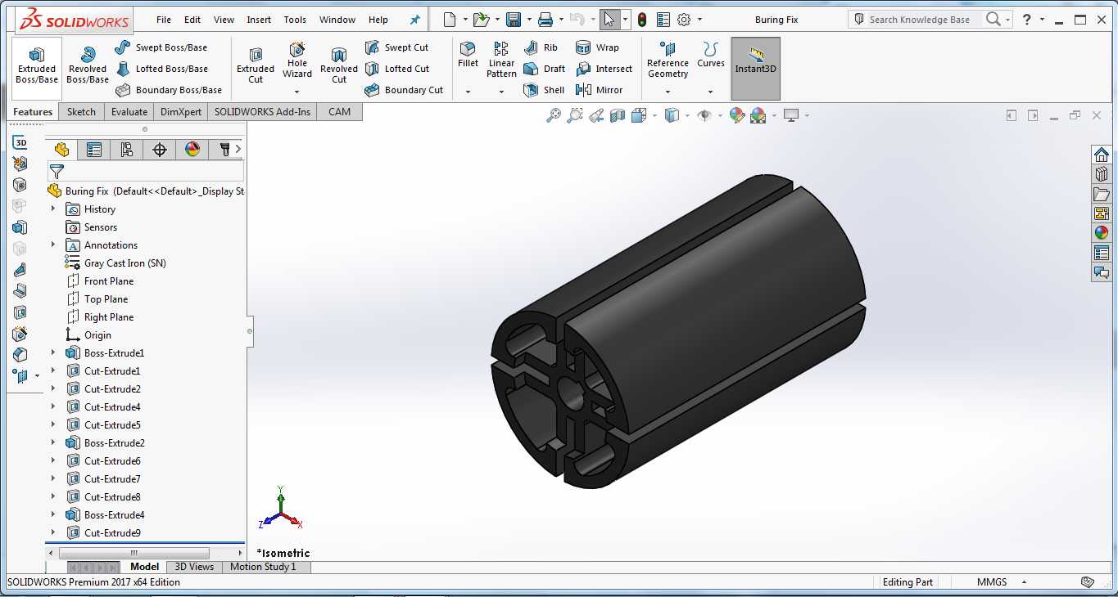Expand Hole Wizard dropdown arrow
This screenshot has width=1118, height=597.
(297, 92)
